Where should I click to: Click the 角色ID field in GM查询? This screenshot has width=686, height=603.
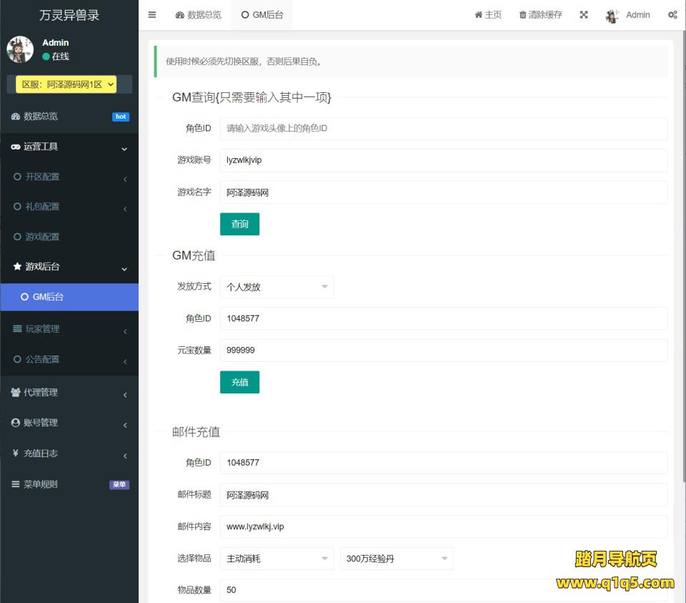[443, 129]
